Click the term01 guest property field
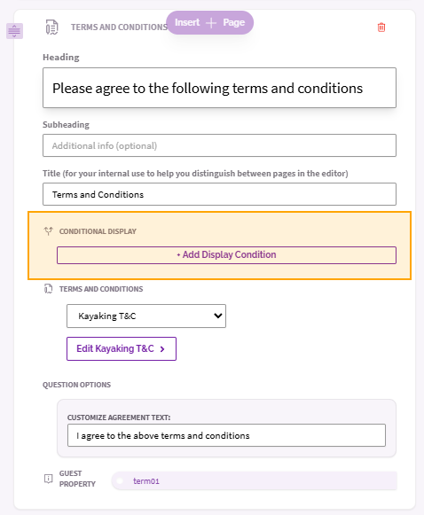The width and height of the screenshot is (424, 515). pyautogui.click(x=254, y=480)
